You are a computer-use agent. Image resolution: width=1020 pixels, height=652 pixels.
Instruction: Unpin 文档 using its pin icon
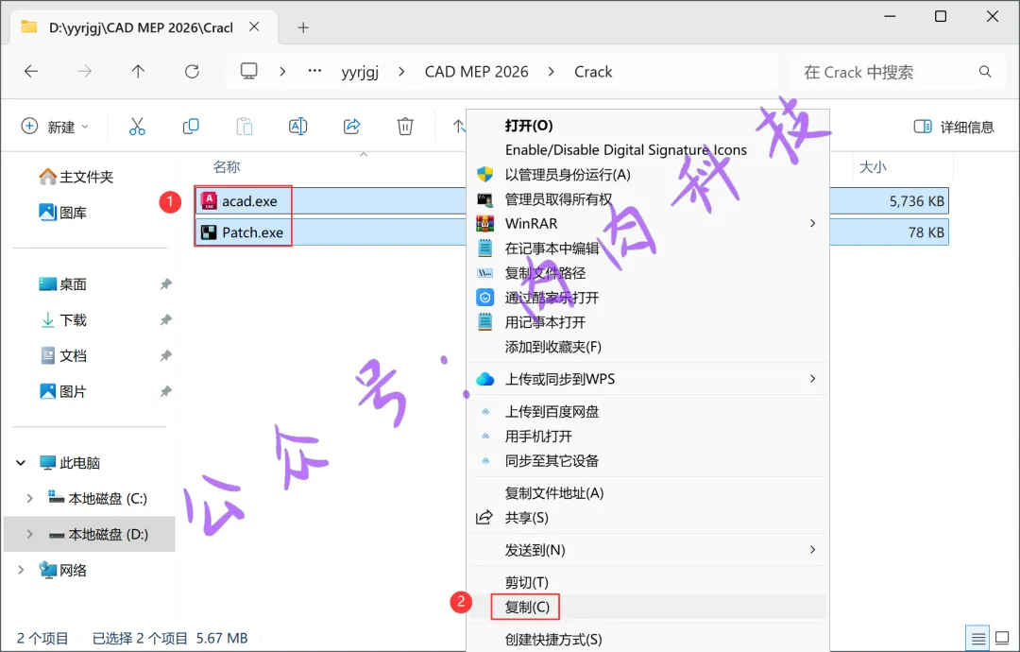pyautogui.click(x=166, y=356)
